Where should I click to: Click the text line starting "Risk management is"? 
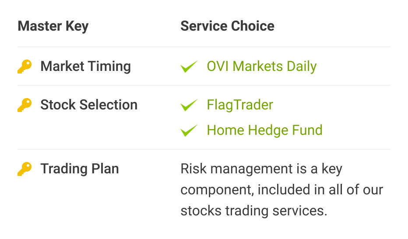(x=261, y=169)
